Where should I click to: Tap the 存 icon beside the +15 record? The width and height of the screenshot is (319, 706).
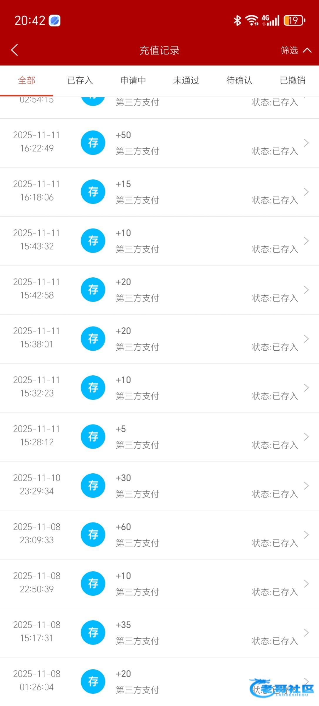pyautogui.click(x=93, y=192)
